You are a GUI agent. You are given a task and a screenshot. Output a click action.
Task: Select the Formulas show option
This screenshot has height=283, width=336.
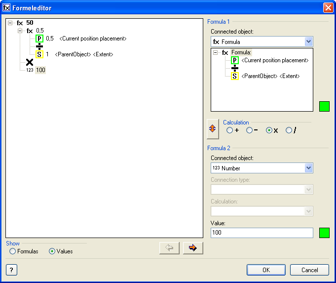pos(13,251)
